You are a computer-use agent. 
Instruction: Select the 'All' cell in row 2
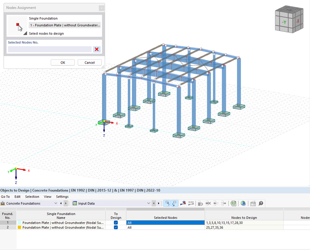[166, 228]
